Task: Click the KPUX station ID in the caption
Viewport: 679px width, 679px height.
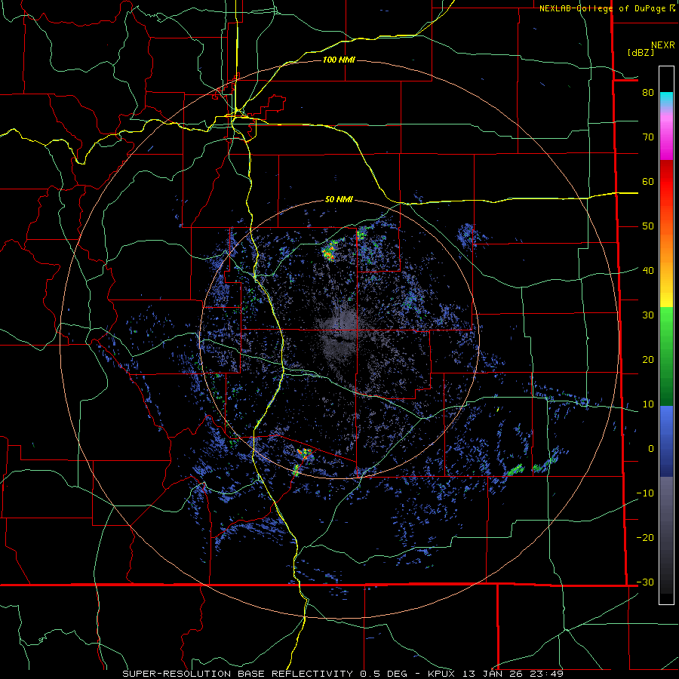Action: (x=441, y=674)
